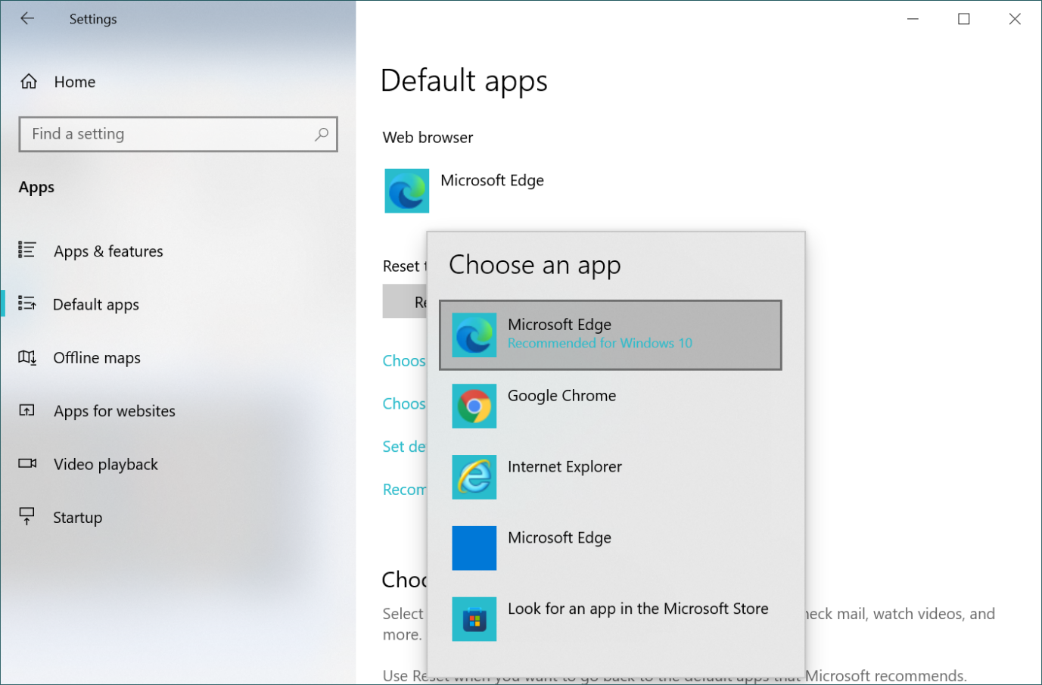Open Startup settings page
The width and height of the screenshot is (1042, 685).
pos(178,518)
